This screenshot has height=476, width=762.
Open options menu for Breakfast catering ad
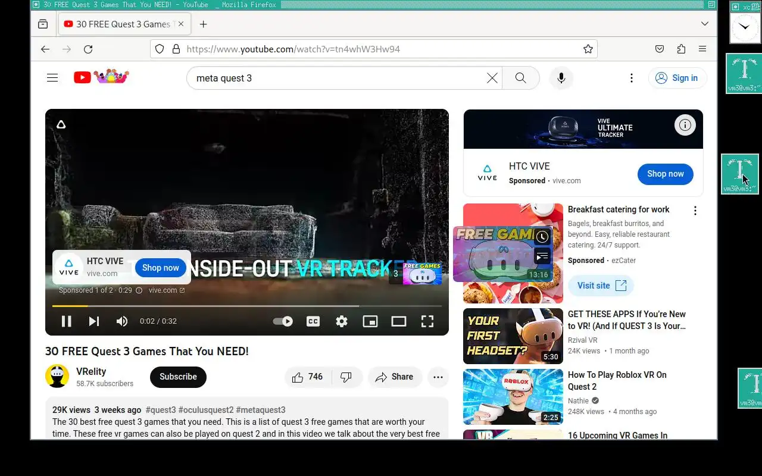point(695,211)
